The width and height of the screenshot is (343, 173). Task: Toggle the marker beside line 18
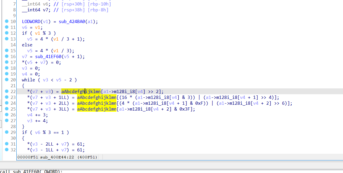click(x=6, y=68)
